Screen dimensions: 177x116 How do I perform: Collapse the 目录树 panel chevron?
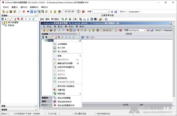point(36,16)
